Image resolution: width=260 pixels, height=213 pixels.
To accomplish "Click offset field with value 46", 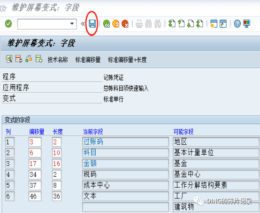I will pyautogui.click(x=35, y=196).
